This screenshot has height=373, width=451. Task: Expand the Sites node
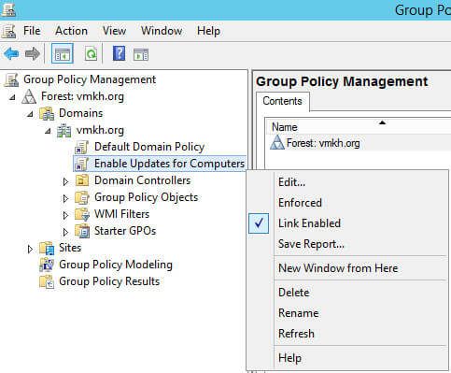(30, 249)
